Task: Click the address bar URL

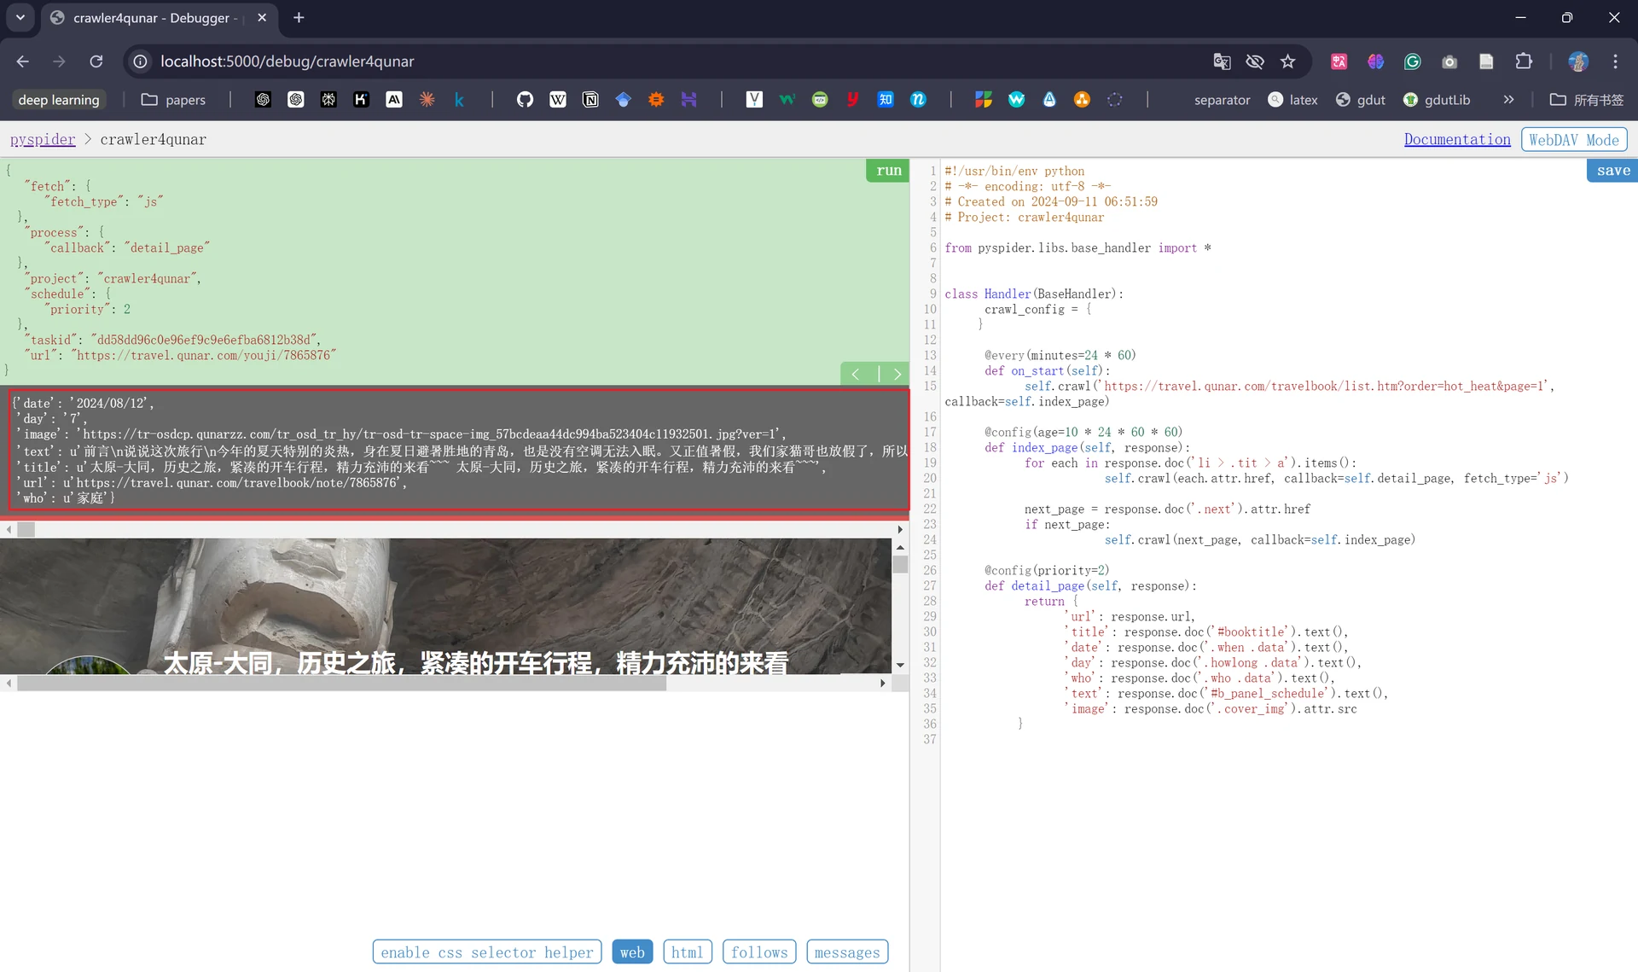Action: pyautogui.click(x=287, y=61)
